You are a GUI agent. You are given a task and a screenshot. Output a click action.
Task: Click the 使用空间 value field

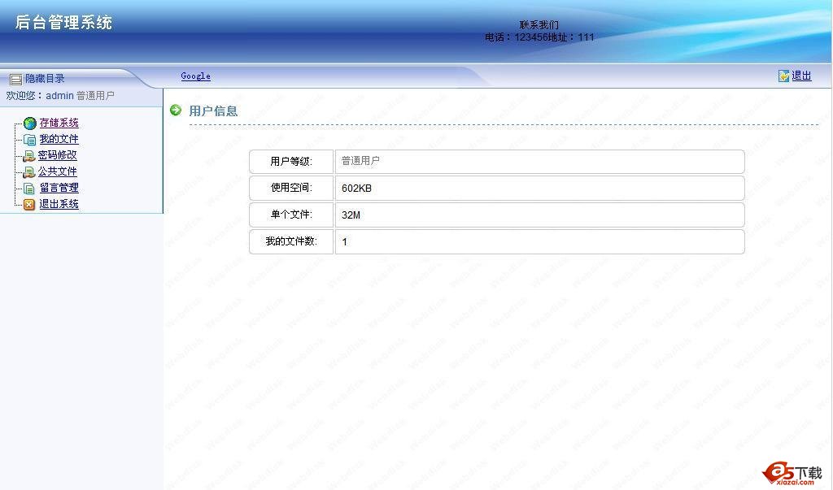(539, 188)
